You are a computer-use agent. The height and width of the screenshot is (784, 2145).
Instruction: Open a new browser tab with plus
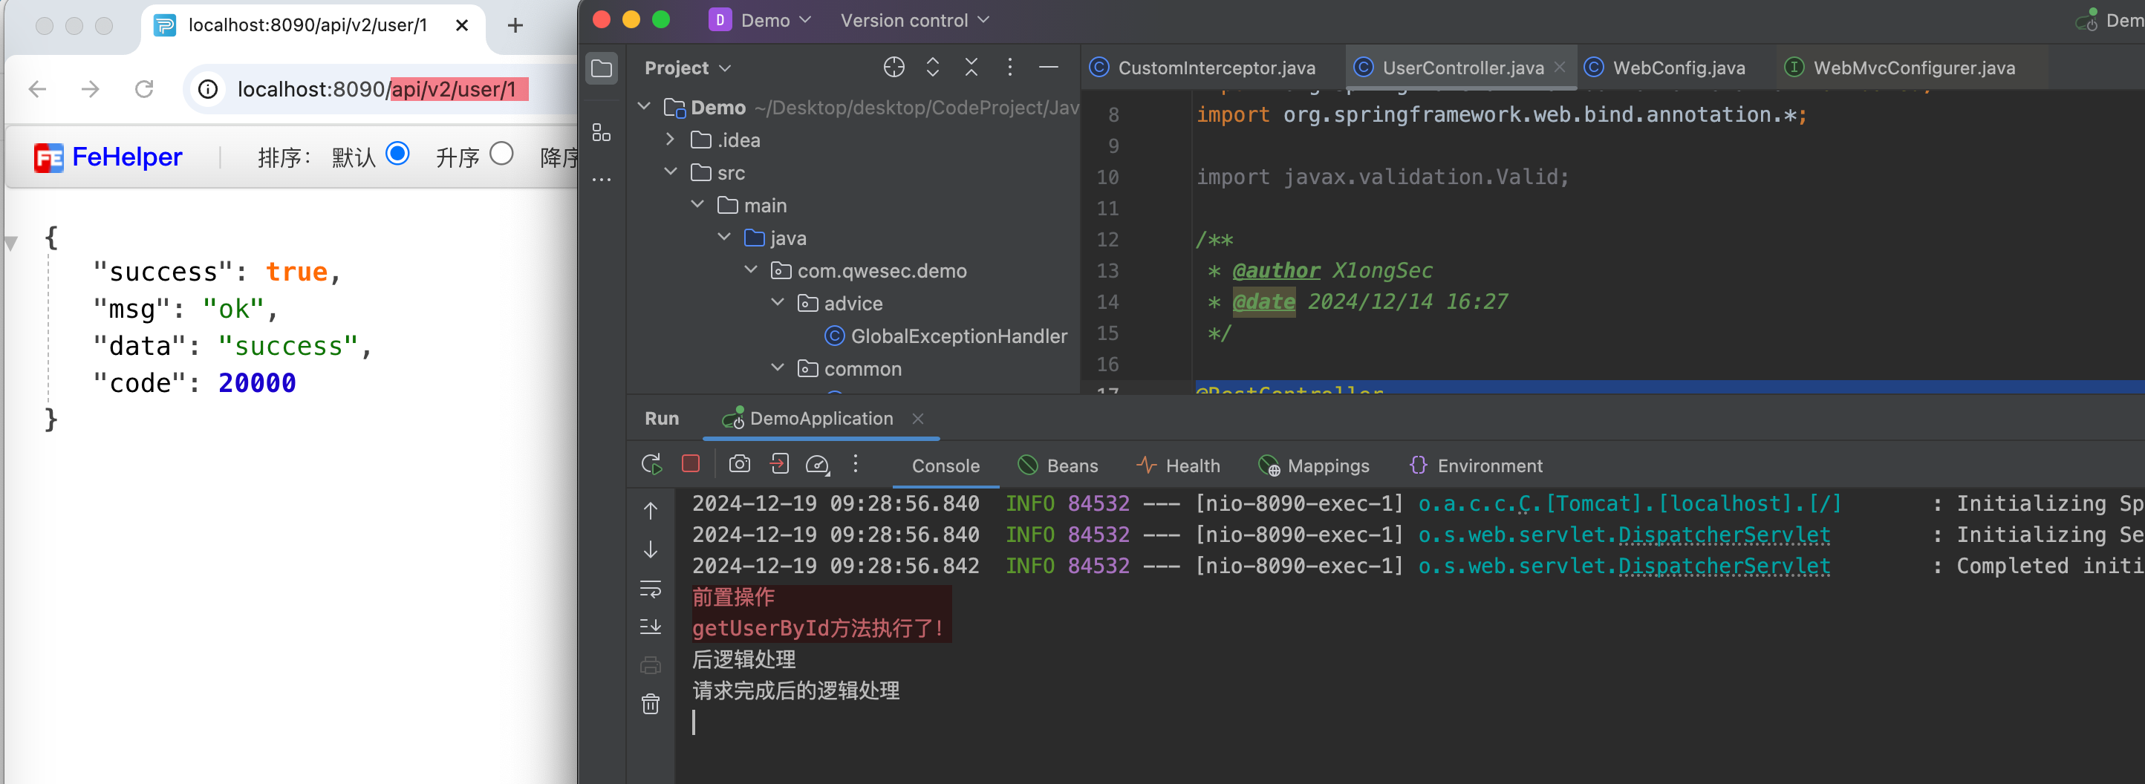[515, 26]
